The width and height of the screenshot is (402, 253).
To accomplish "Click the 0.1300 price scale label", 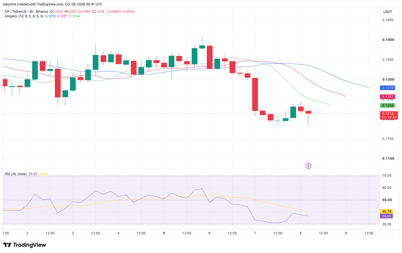I will tap(388, 80).
